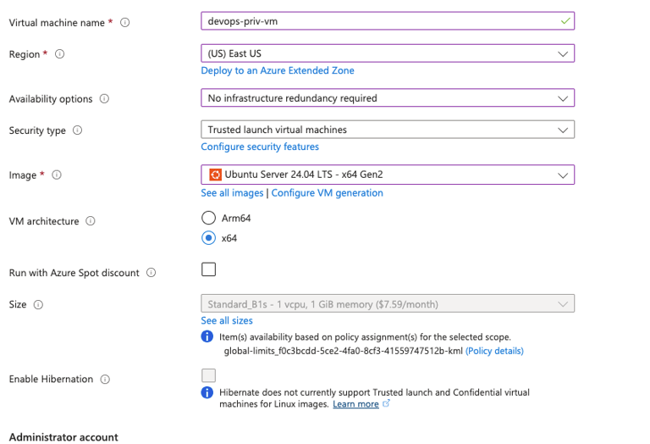Expand the Availability options dropdown
The width and height of the screenshot is (650, 444).
388,98
